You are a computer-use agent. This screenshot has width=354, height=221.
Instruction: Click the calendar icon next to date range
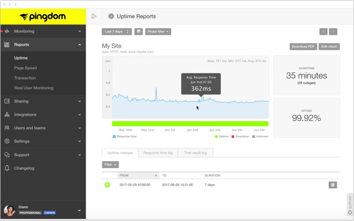click(x=138, y=32)
